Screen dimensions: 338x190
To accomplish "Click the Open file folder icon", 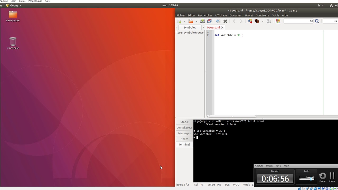I will [191, 21].
